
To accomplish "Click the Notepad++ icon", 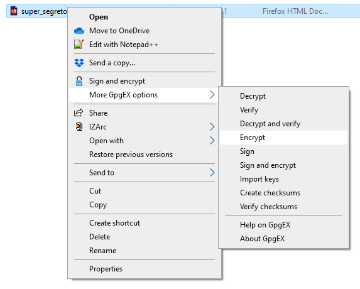I will pyautogui.click(x=79, y=45).
